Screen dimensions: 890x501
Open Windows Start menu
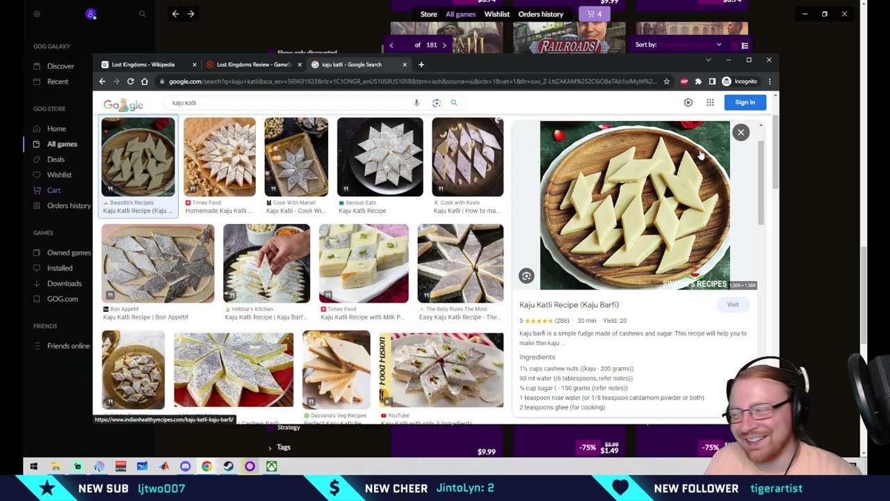(33, 466)
